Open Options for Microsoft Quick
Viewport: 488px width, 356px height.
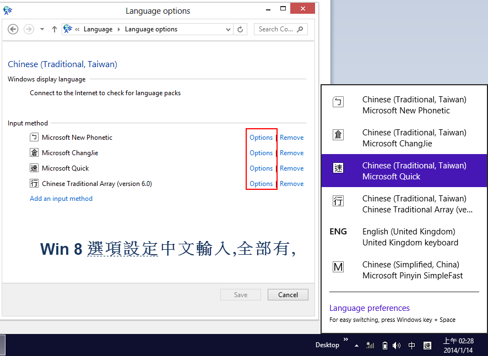(x=261, y=168)
